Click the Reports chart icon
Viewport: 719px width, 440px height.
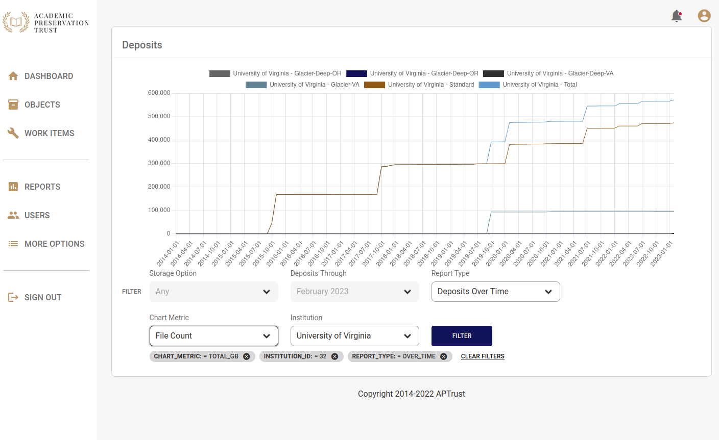pyautogui.click(x=13, y=187)
